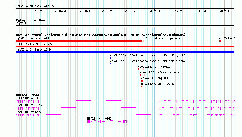242x137 pixels.
Task: Open PSMD1|NR_034059 gene label
Action: (29, 112)
